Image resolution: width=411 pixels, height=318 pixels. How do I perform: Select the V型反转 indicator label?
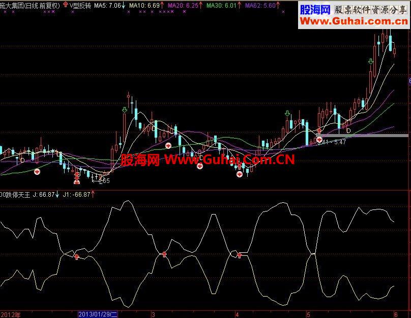(x=80, y=6)
